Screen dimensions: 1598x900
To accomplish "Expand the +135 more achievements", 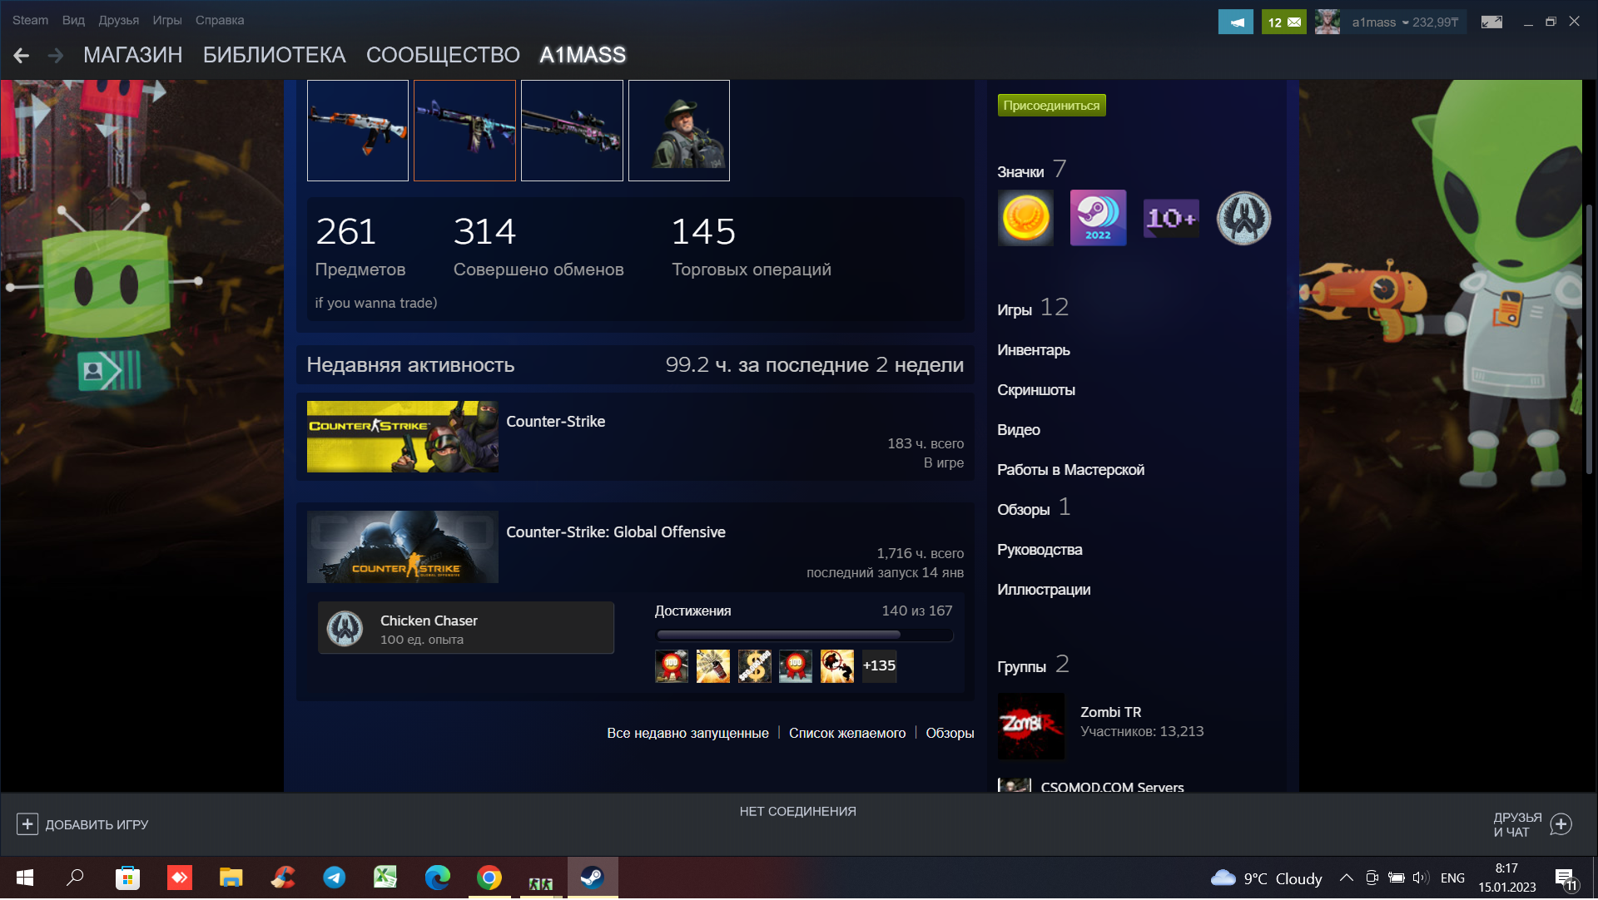I will [x=879, y=666].
